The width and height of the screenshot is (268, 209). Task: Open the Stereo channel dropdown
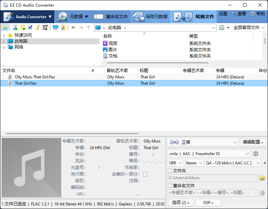[193, 163]
